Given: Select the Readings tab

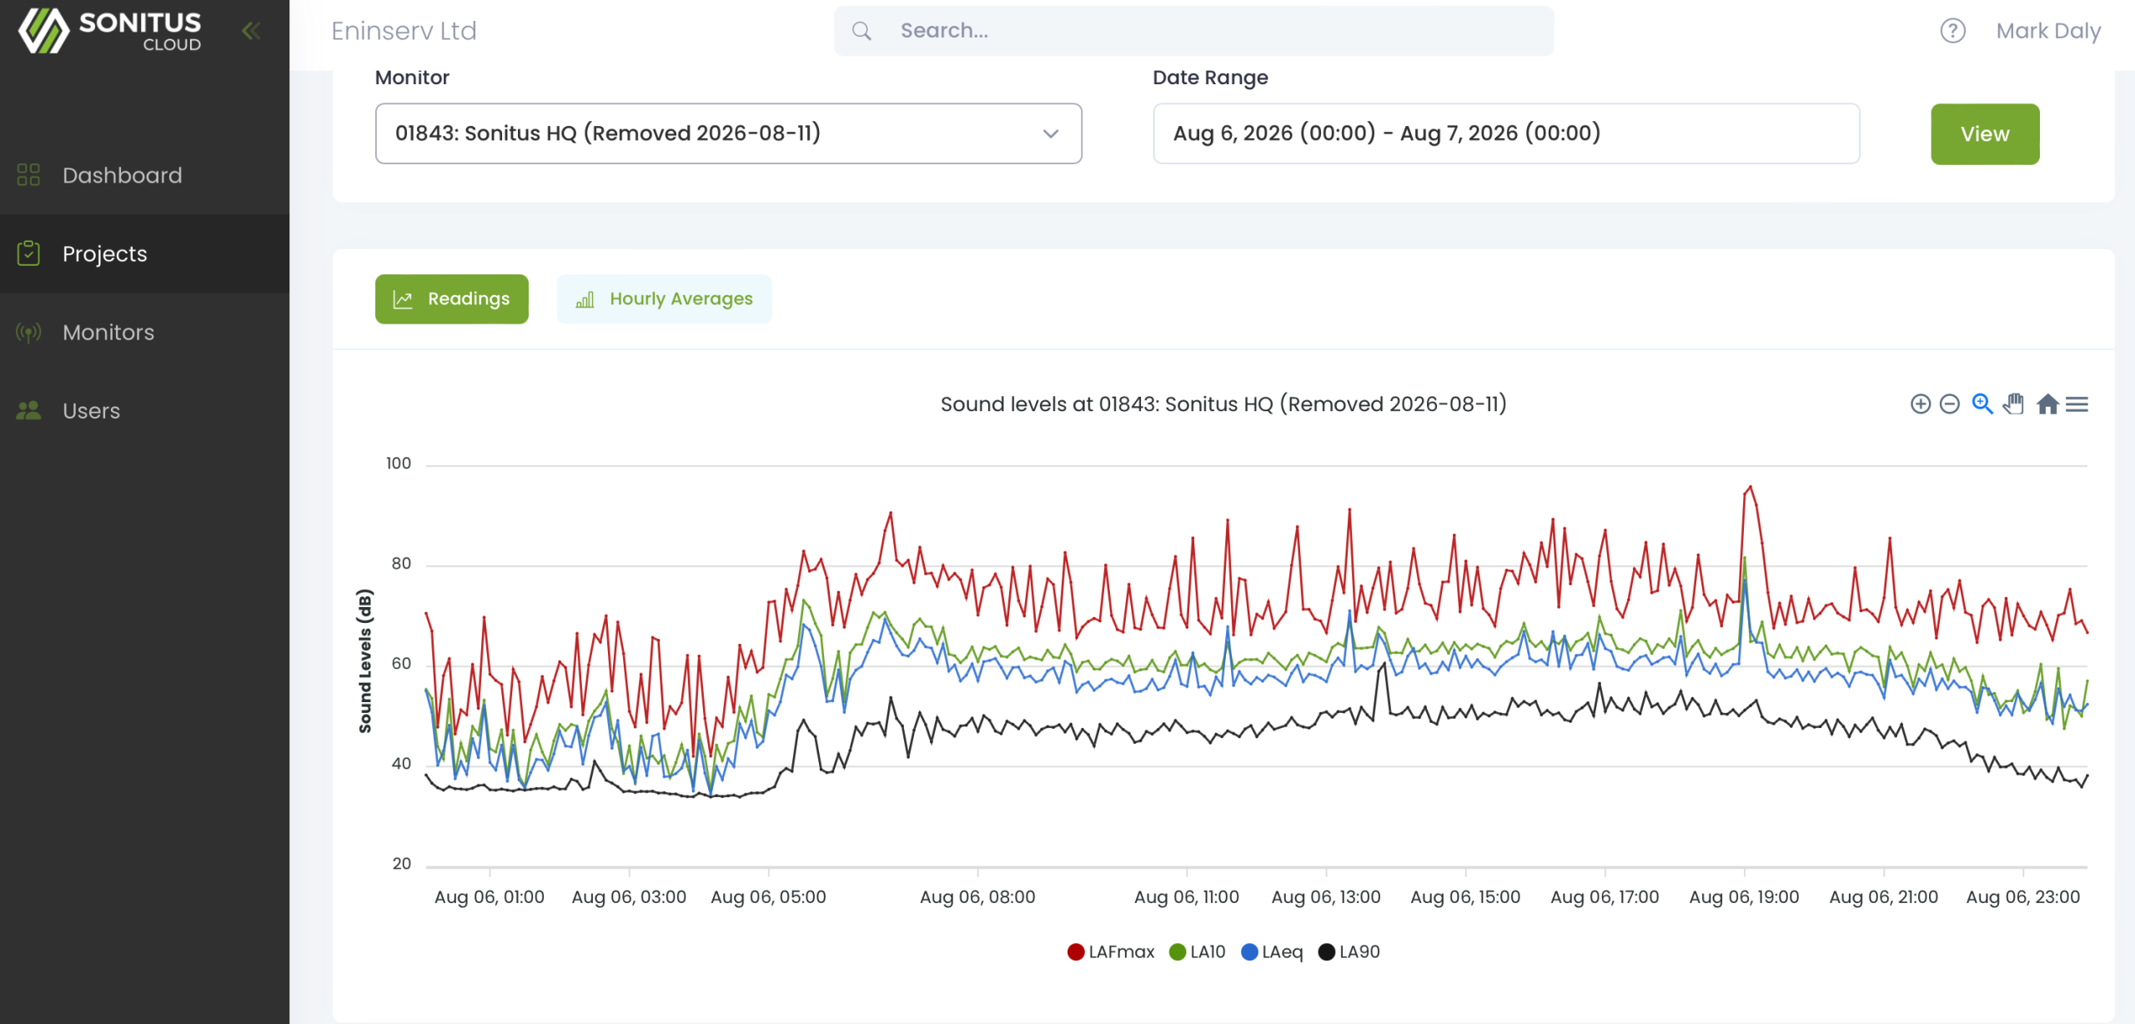Looking at the screenshot, I should pos(452,299).
